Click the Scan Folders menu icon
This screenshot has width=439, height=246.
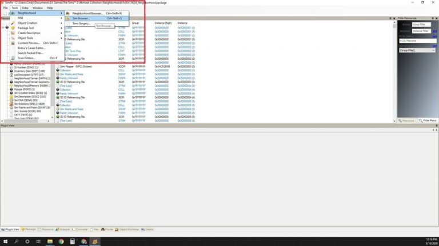[13, 58]
